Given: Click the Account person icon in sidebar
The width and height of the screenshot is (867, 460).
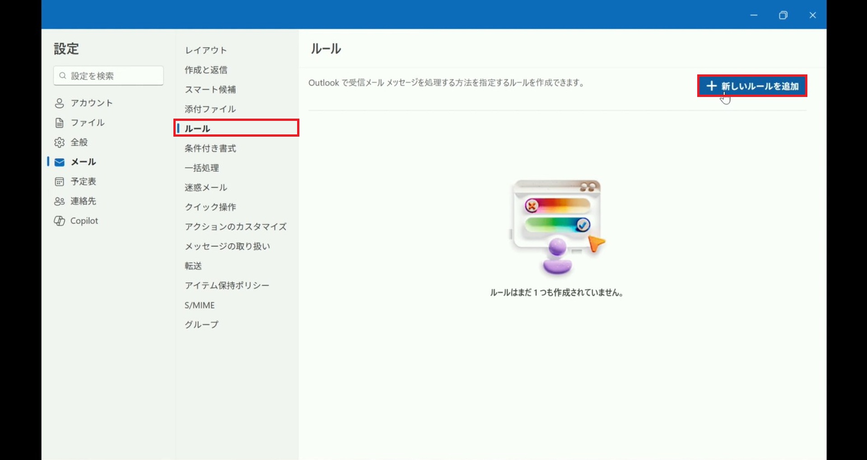Looking at the screenshot, I should [x=59, y=103].
